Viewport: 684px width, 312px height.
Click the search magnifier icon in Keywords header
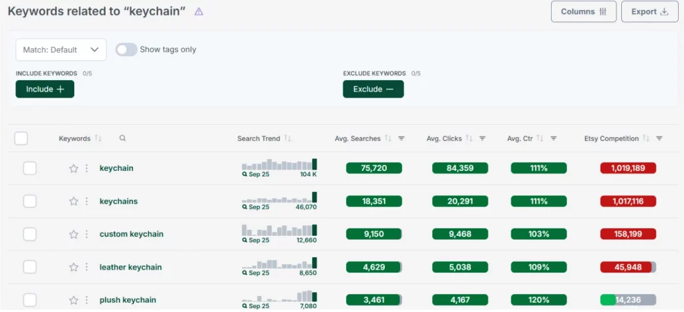coord(122,138)
